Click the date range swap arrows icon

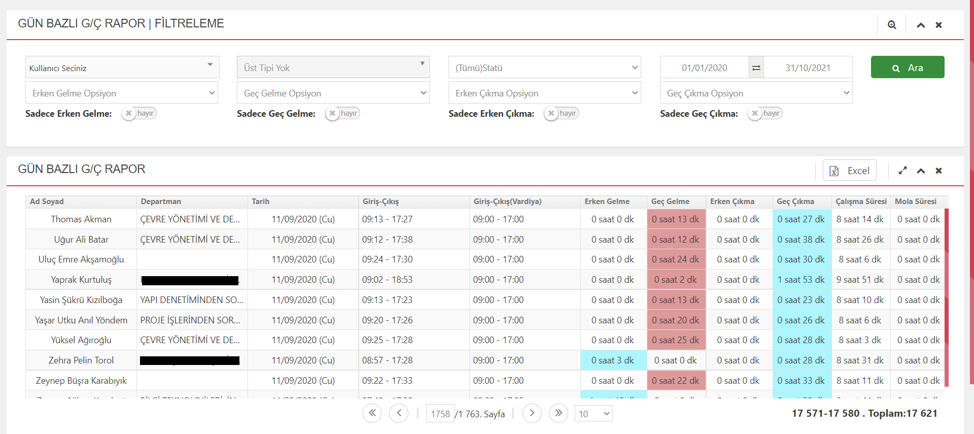pyautogui.click(x=756, y=68)
